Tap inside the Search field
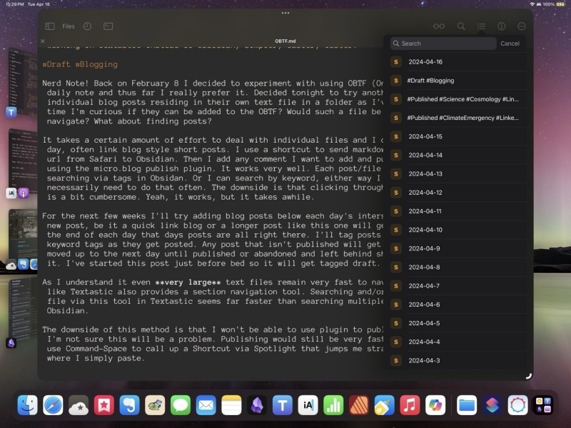The width and height of the screenshot is (571, 428). click(x=441, y=44)
